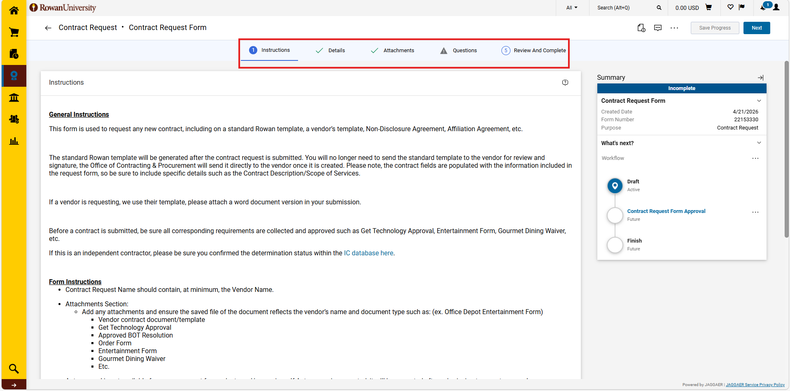Click the back arrow beside Contract Request
The height and width of the screenshot is (391, 790).
point(48,28)
